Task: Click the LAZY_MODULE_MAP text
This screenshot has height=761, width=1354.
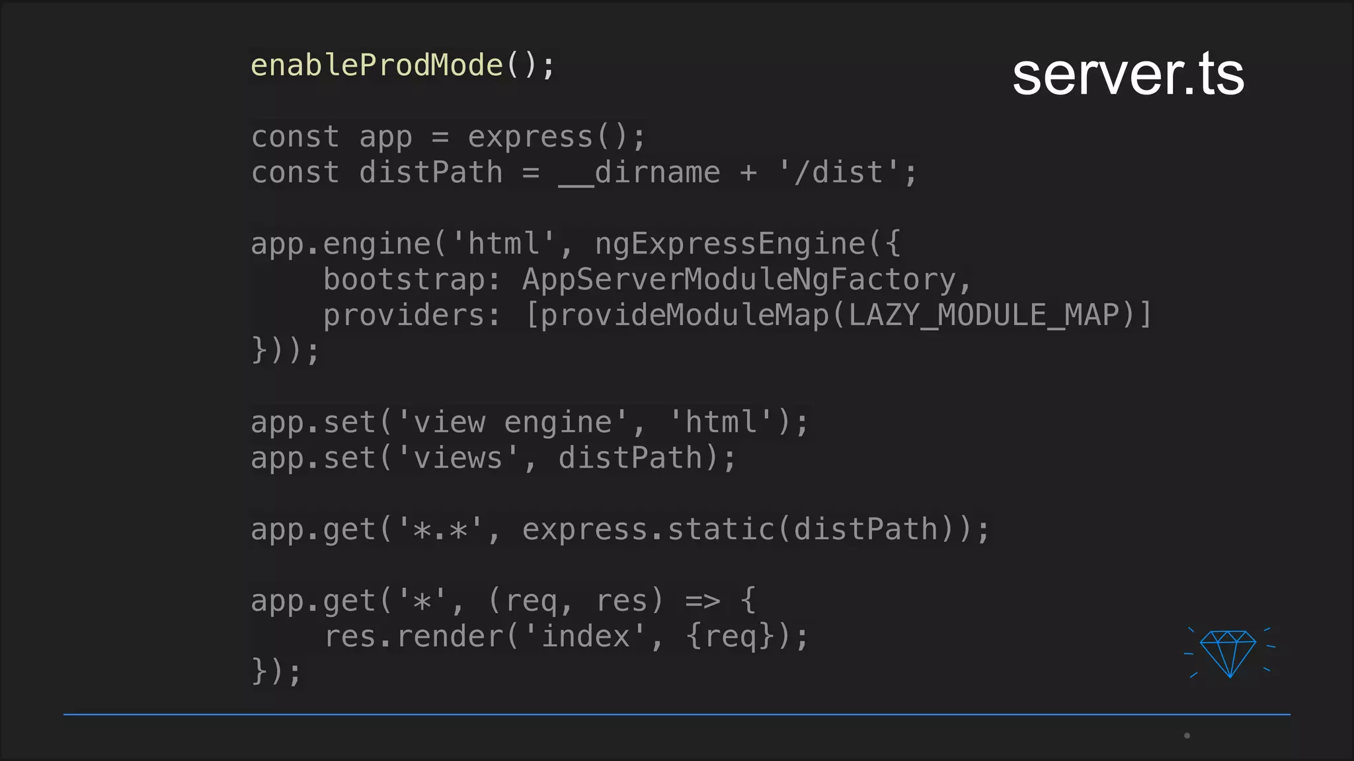Action: click(982, 316)
